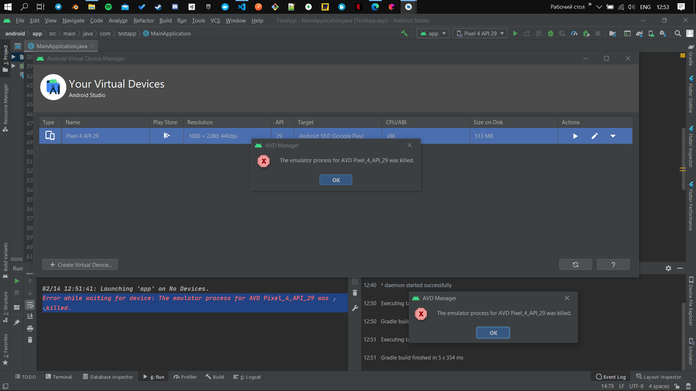Click Create Virtual Device button

click(x=80, y=265)
